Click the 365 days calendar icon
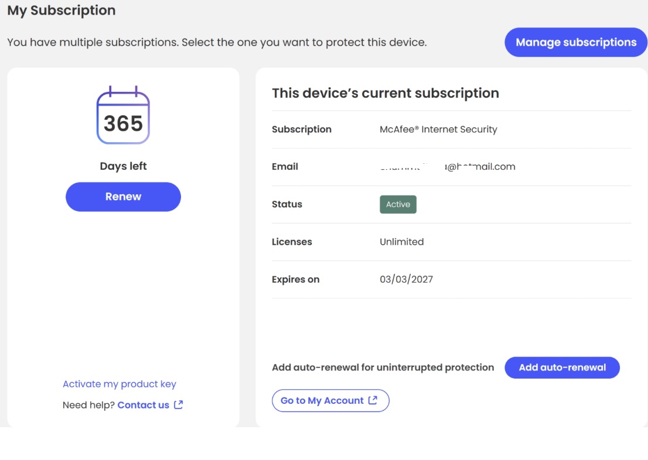The image size is (648, 460). [123, 116]
